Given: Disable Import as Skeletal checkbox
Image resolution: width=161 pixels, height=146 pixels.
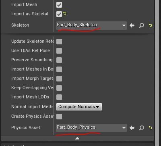Looking at the screenshot, I should pos(59,14).
